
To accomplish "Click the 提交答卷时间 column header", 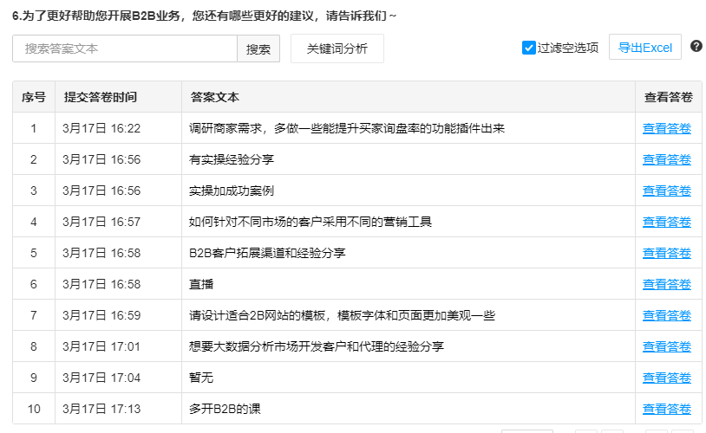I will [x=119, y=97].
